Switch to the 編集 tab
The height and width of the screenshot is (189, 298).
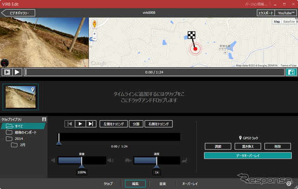tap(135, 184)
